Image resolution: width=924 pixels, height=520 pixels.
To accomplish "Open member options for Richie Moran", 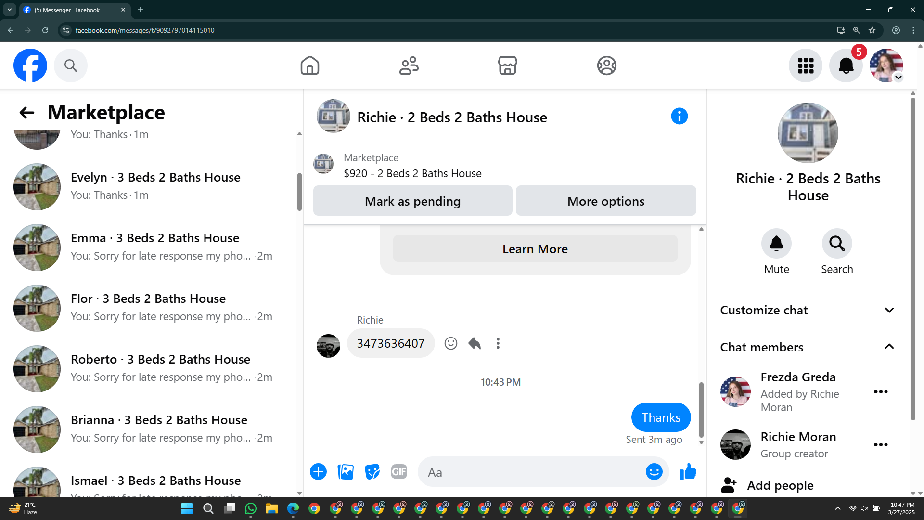I will [881, 445].
